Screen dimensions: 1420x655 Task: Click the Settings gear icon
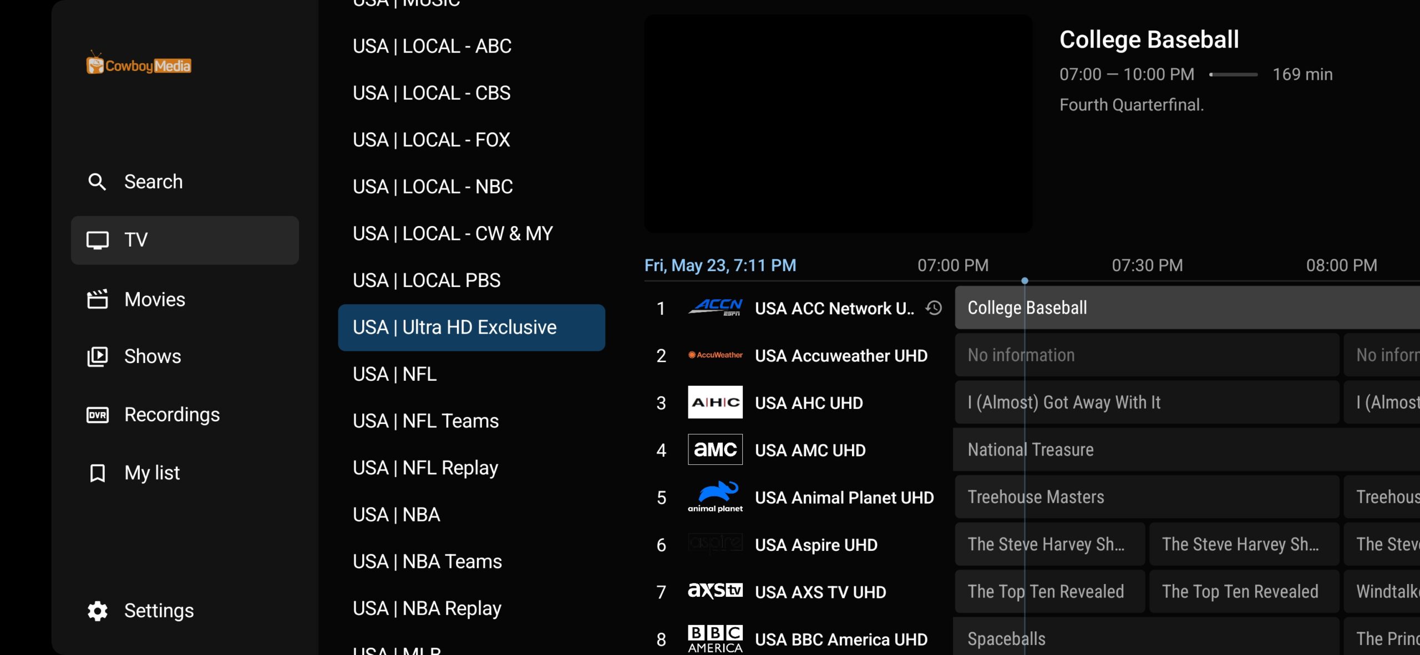[97, 611]
